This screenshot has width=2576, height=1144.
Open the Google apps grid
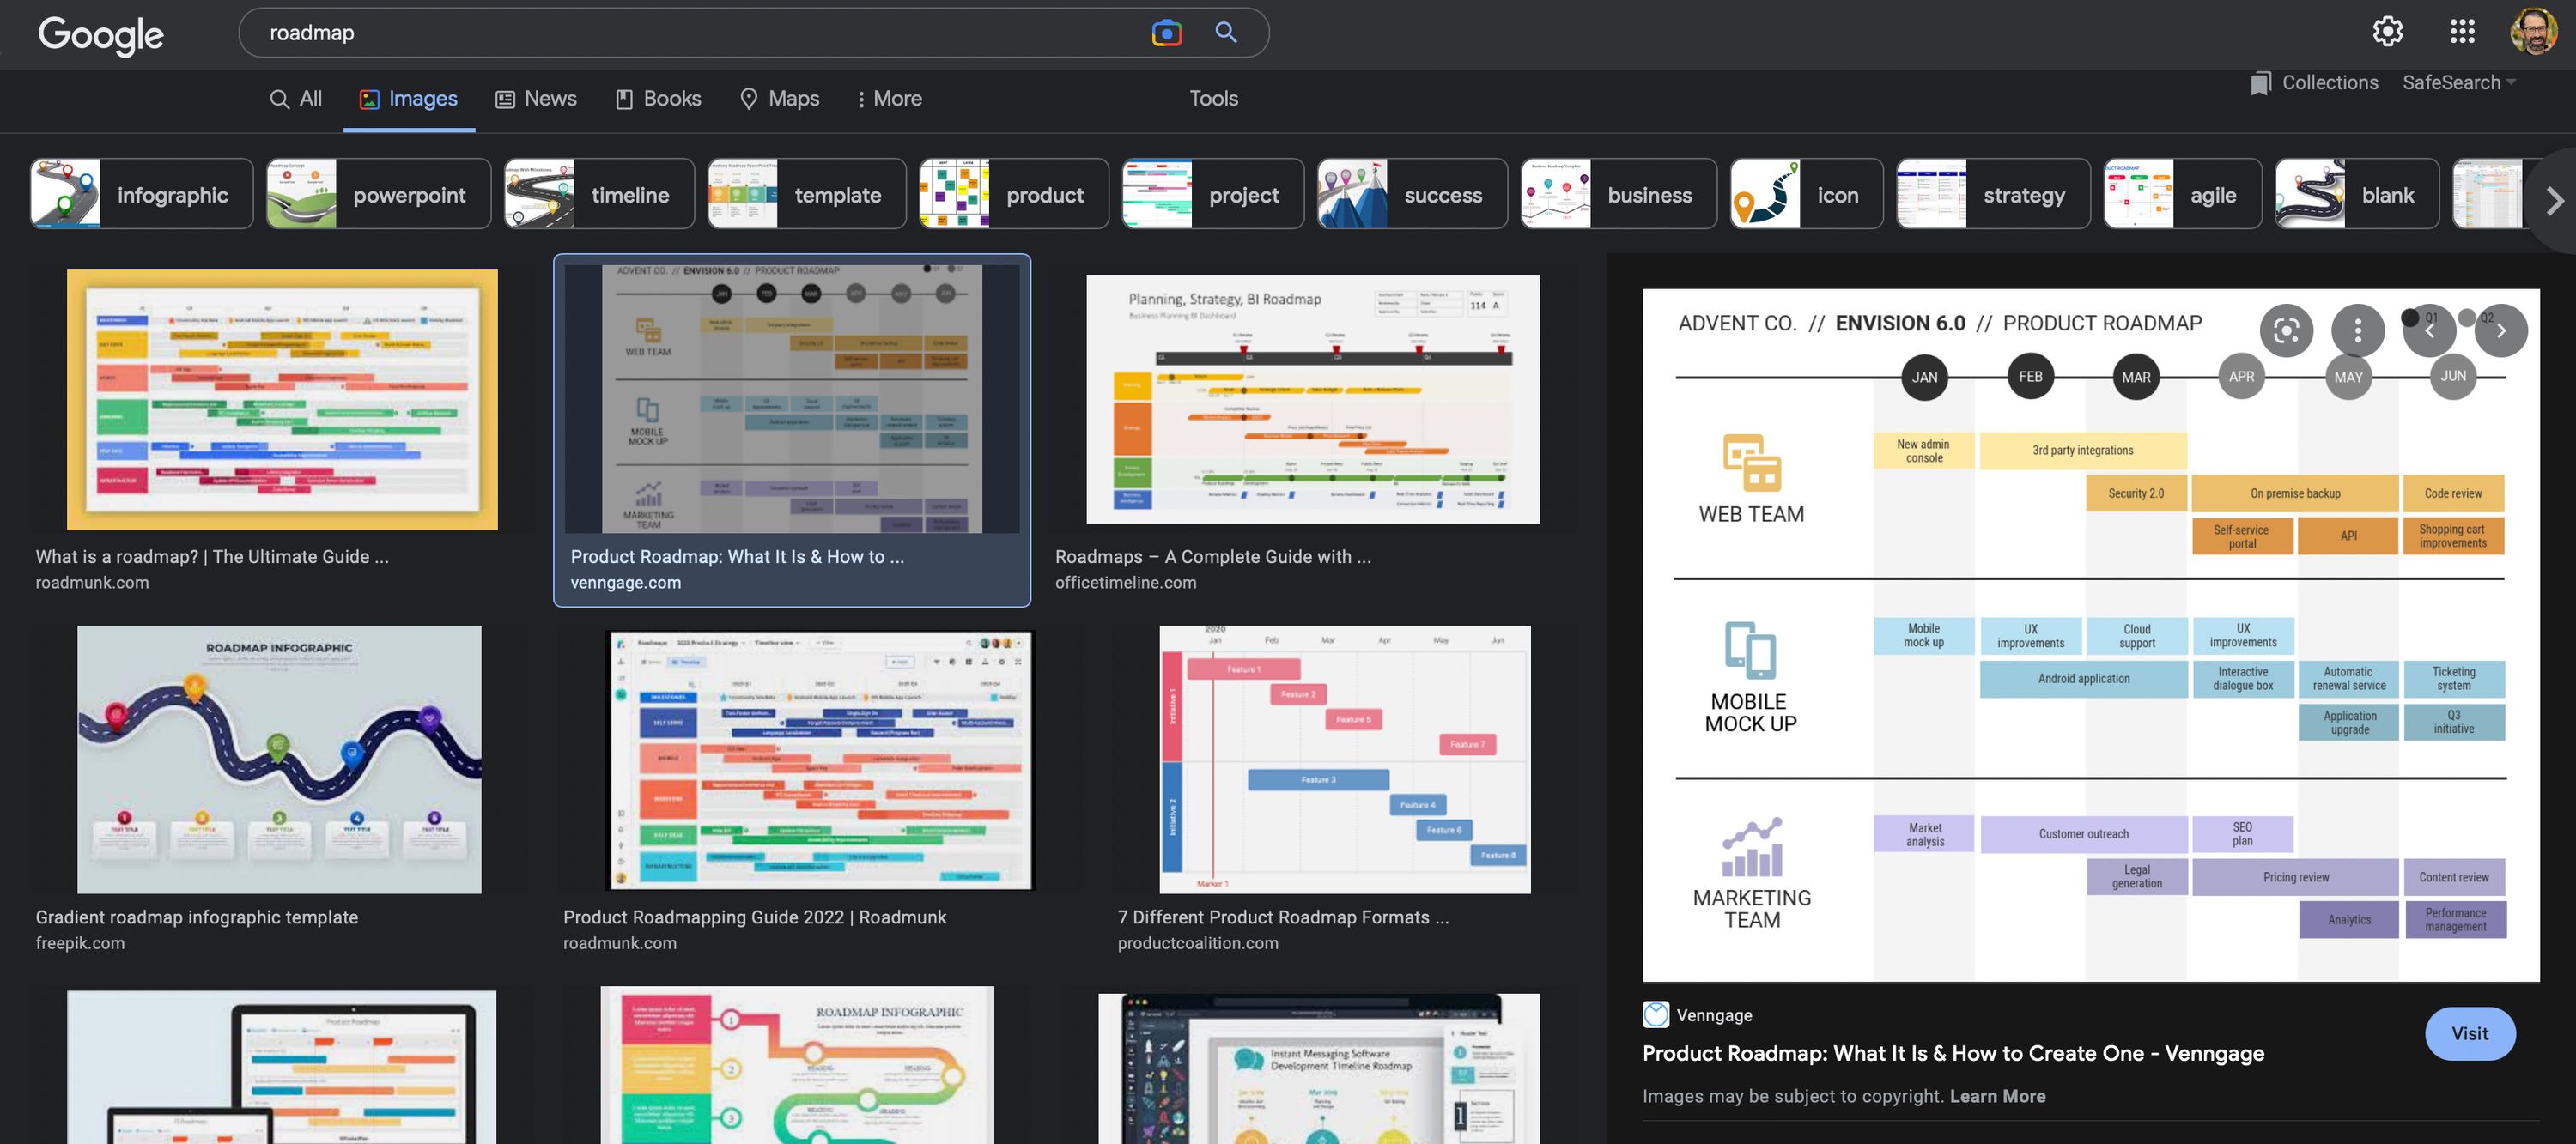click(2462, 31)
